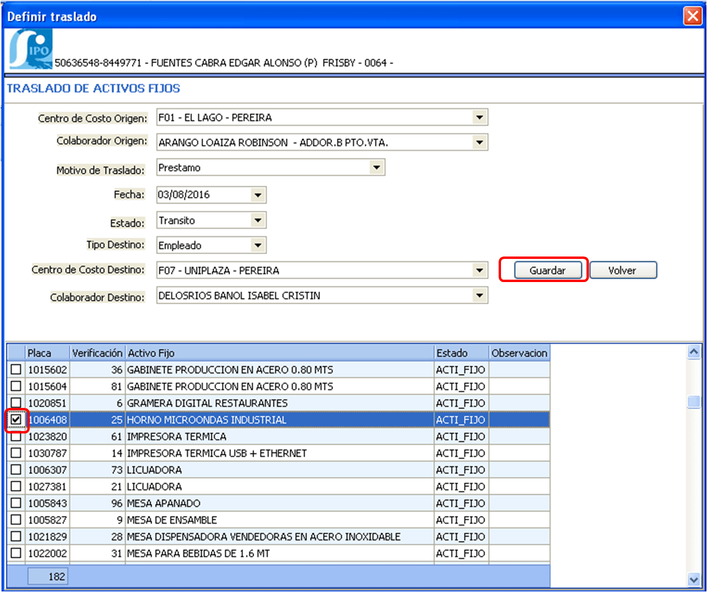
Task: Select the HORNO MICROONDAS INDUSTRIAL asset name
Action: (207, 420)
